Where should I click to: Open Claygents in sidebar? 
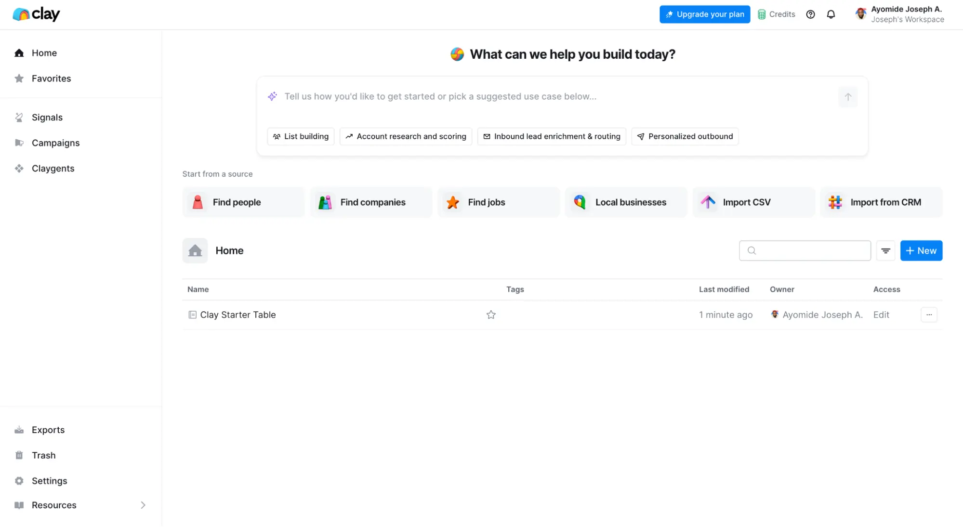(53, 169)
